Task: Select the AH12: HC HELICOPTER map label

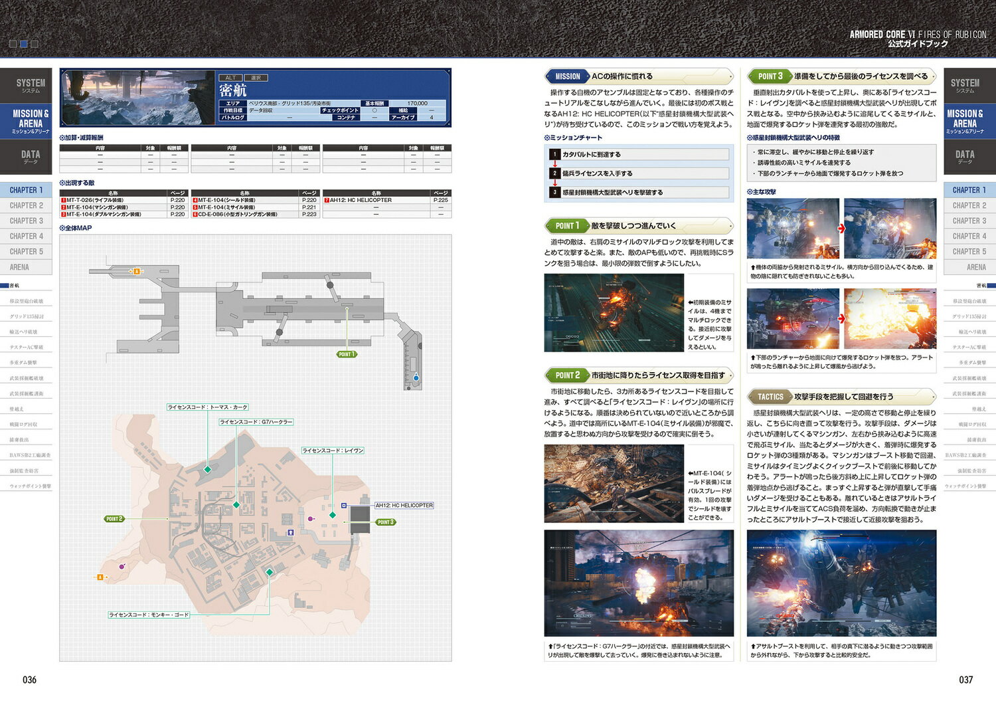Action: tap(404, 506)
